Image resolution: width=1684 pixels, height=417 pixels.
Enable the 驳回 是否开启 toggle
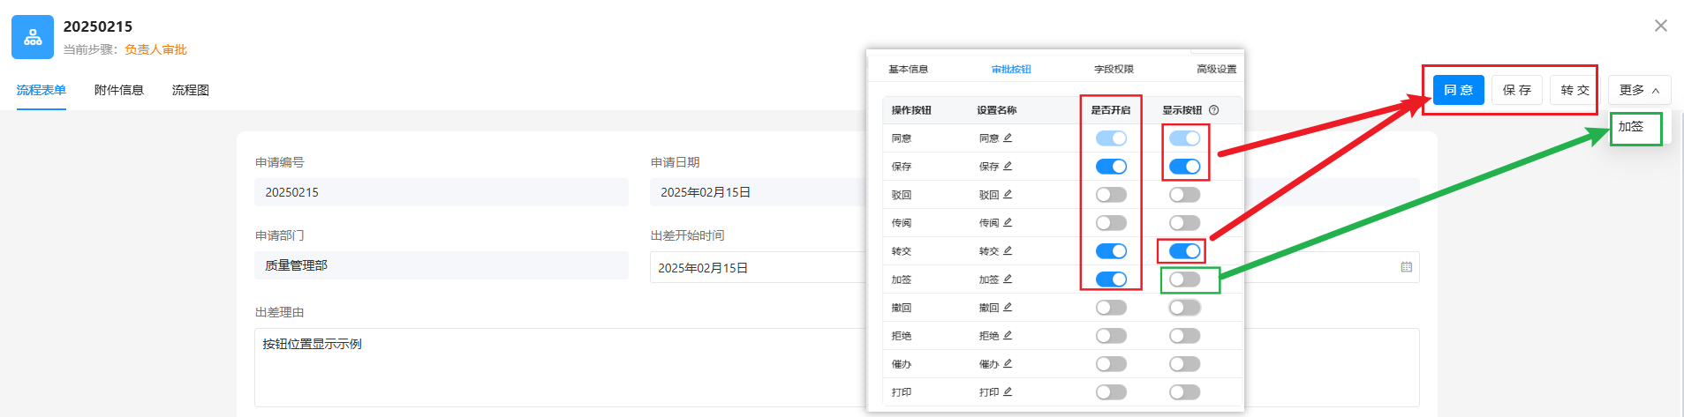tap(1111, 195)
